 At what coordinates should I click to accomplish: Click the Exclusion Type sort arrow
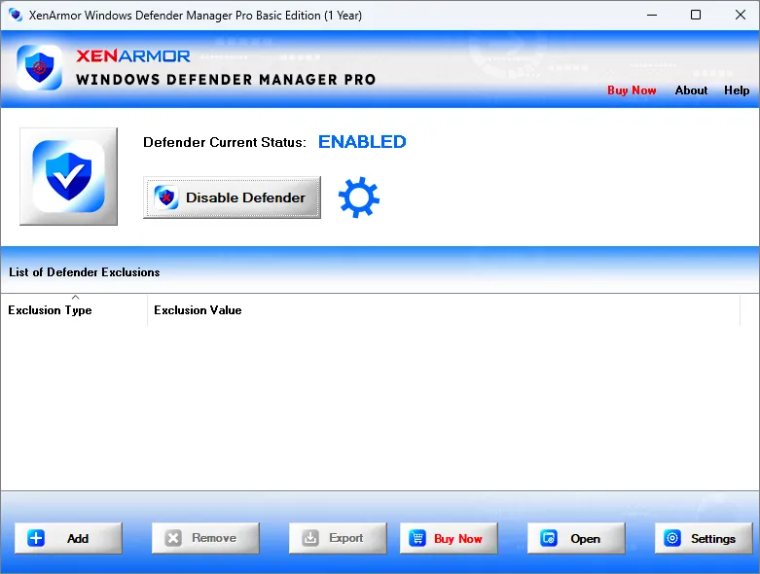click(75, 297)
